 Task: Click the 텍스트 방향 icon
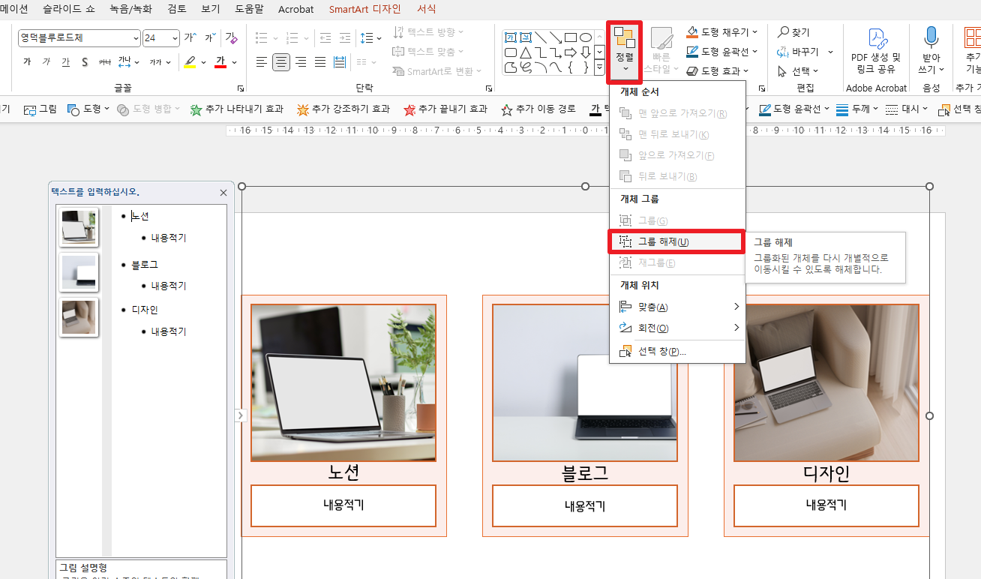pos(400,31)
